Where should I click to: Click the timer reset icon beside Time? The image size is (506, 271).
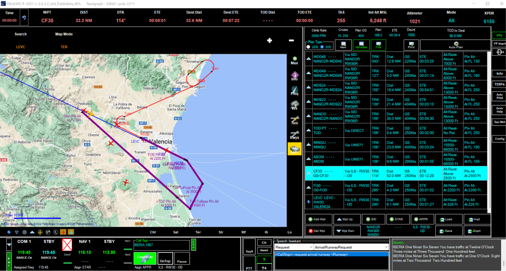click(24, 18)
